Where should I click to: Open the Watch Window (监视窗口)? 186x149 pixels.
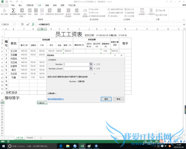(142, 12)
